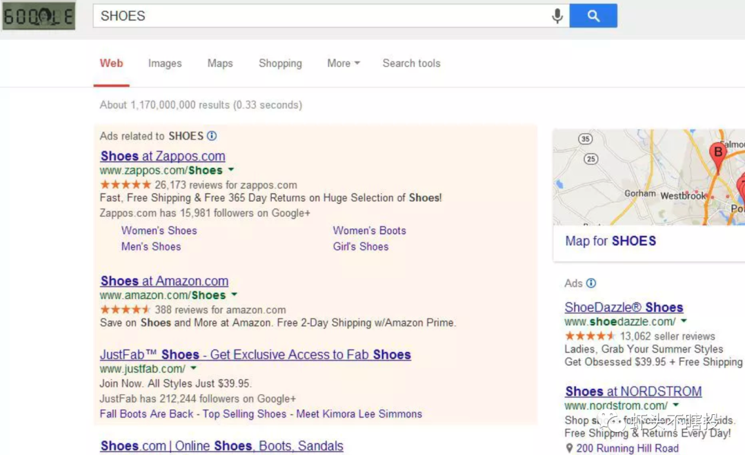Screen dimensions: 745x455
Task: Click the info icon next to sidebar Ads label
Action: pyautogui.click(x=591, y=283)
